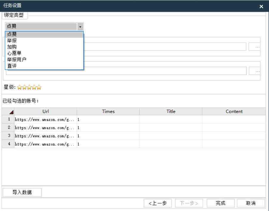Close the 任务设置 dialog
269x211 pixels.
[261, 7]
